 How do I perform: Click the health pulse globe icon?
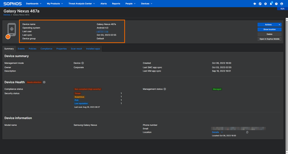coord(260,4)
